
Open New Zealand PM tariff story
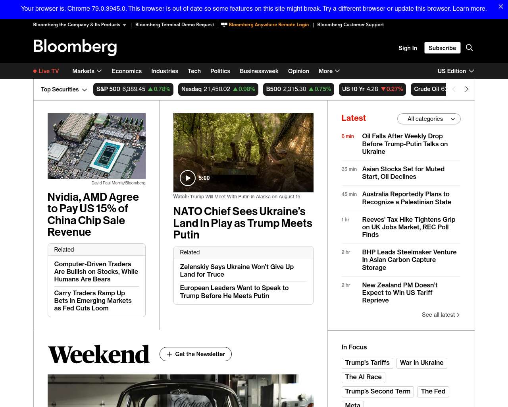[x=400, y=293]
